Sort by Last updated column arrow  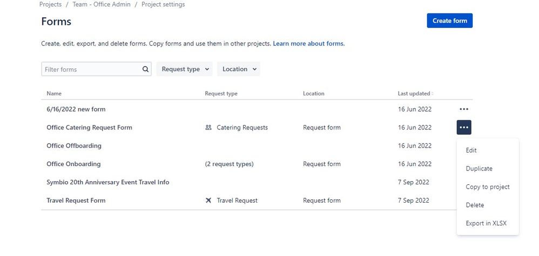(x=433, y=94)
